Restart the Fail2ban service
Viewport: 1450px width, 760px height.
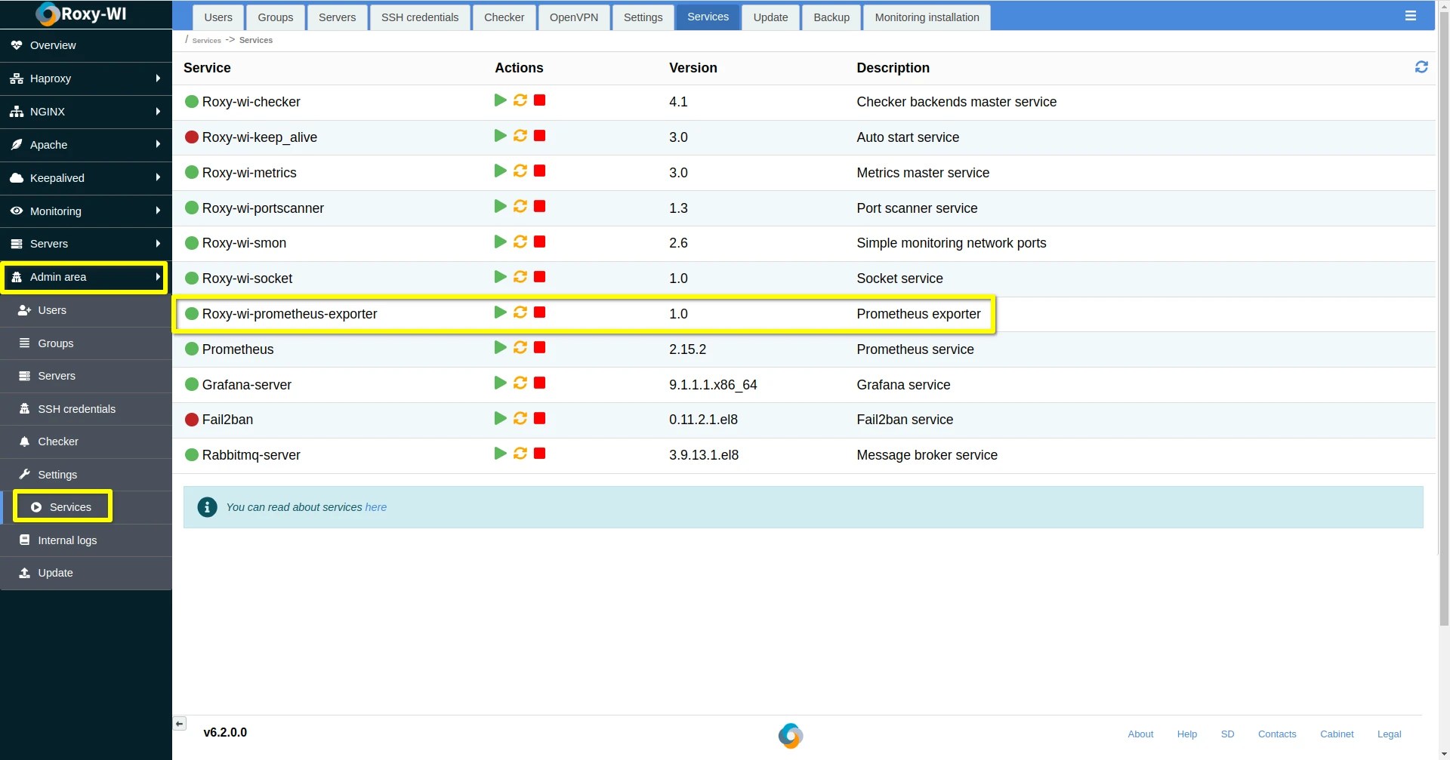click(520, 418)
